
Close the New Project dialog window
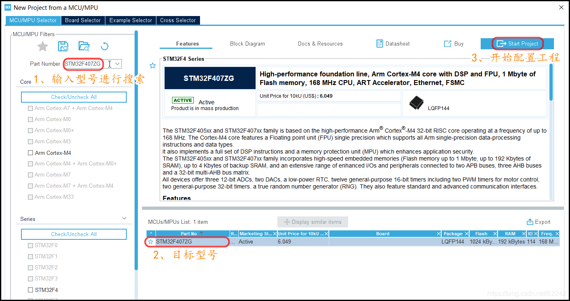561,7
